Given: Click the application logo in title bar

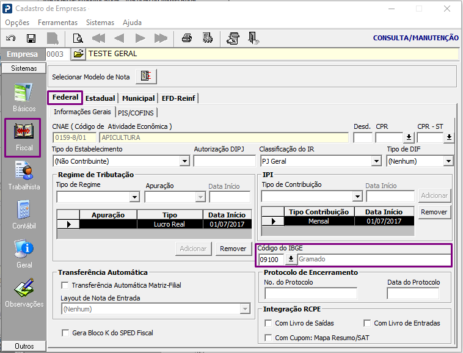Looking at the screenshot, I should 7,9.
